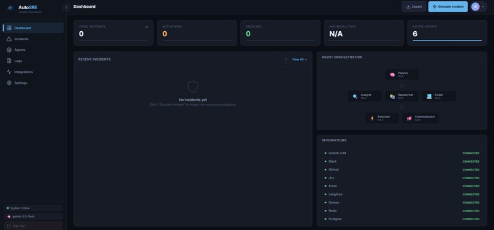Viewport: 494px width, 230px height.
Task: Click the Email integration row
Action: [x=401, y=186]
